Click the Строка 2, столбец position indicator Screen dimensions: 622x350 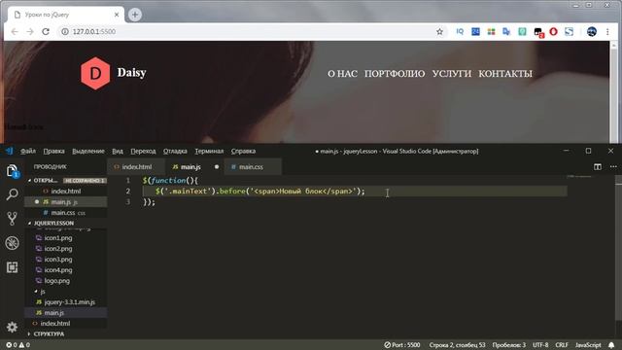pyautogui.click(x=457, y=345)
